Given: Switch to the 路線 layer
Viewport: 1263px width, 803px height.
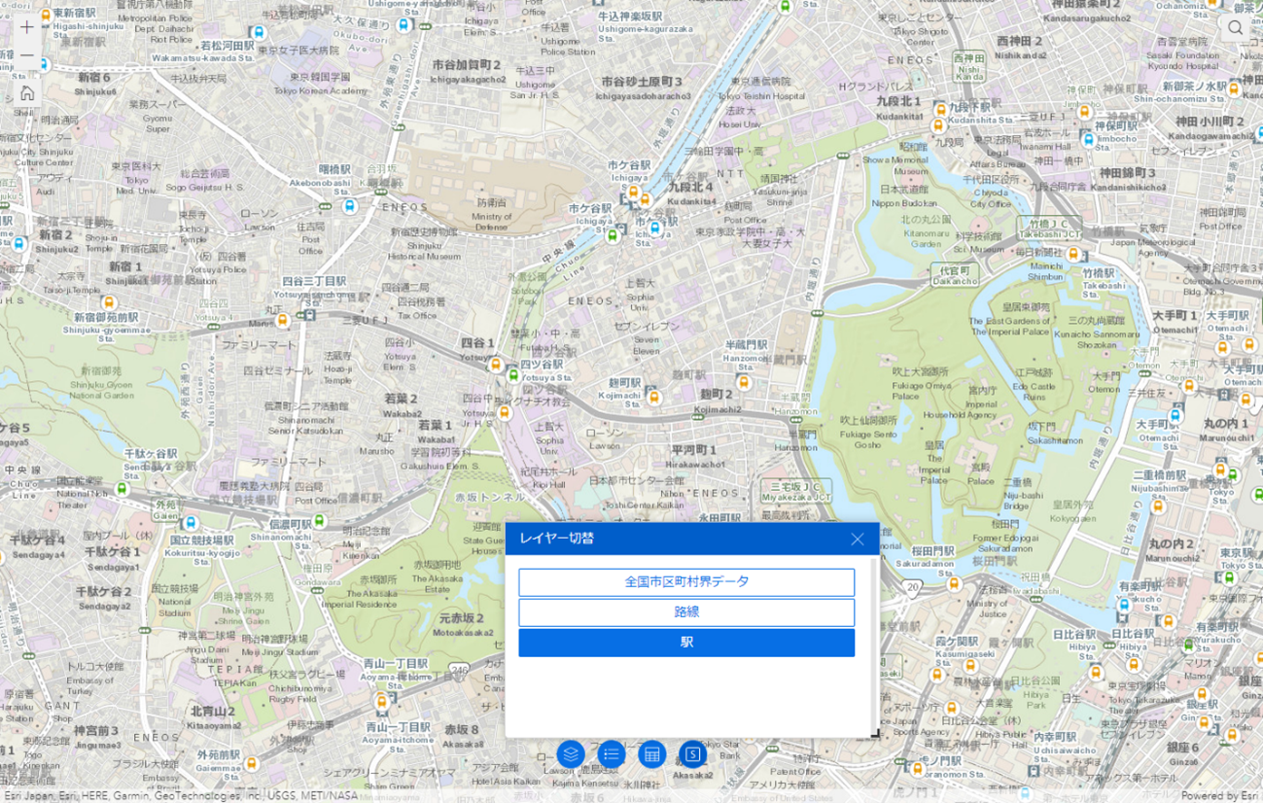Looking at the screenshot, I should (x=686, y=612).
